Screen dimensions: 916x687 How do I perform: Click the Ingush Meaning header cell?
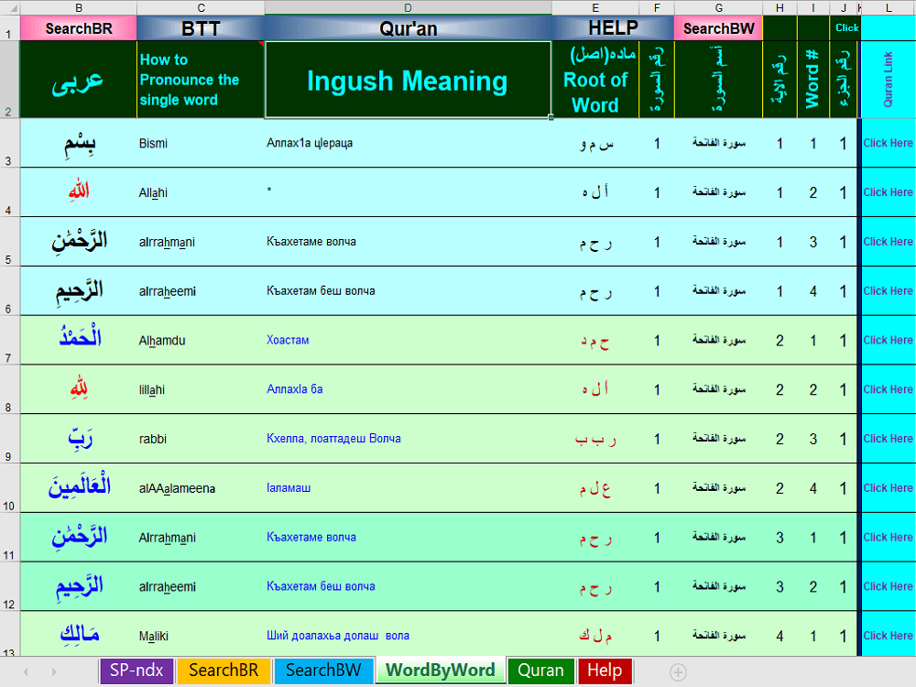pyautogui.click(x=408, y=80)
